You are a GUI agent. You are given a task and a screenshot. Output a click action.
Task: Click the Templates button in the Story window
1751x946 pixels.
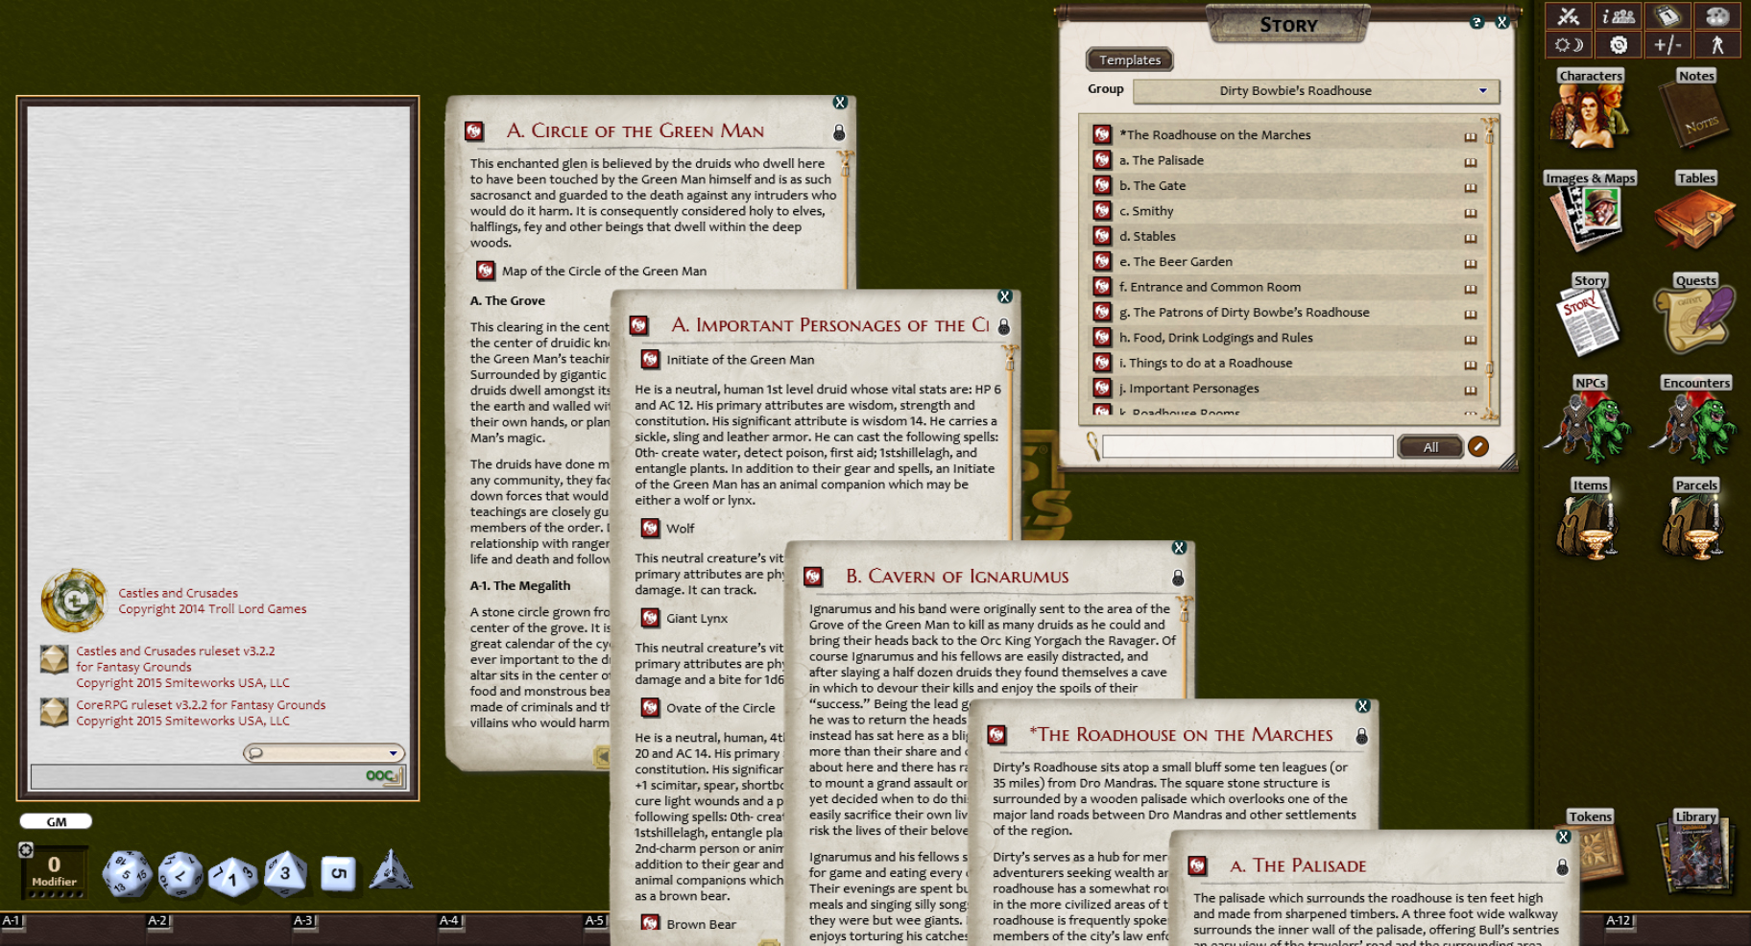point(1129,59)
